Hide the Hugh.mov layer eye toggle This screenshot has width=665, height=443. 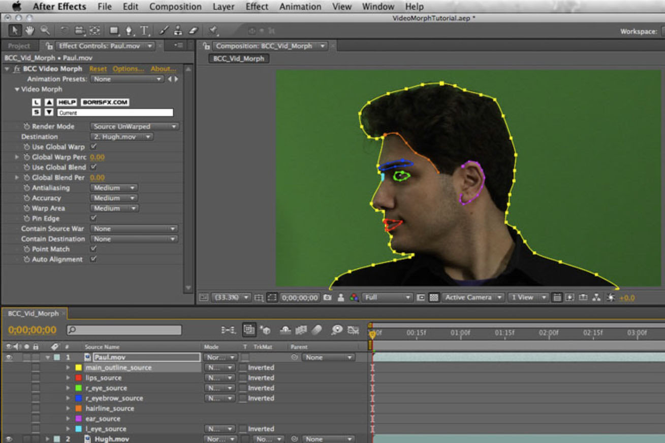tap(9, 439)
